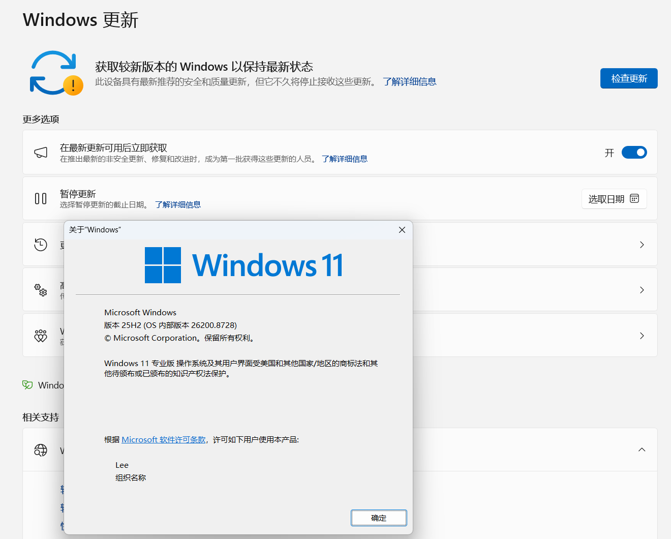
Task: Click the licensed user name Lee
Action: pos(122,465)
